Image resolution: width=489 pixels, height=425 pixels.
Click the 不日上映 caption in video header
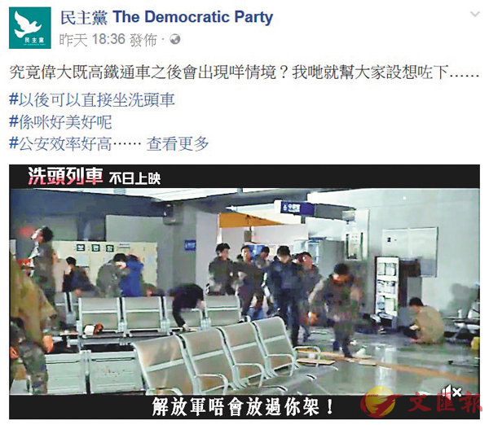click(134, 178)
